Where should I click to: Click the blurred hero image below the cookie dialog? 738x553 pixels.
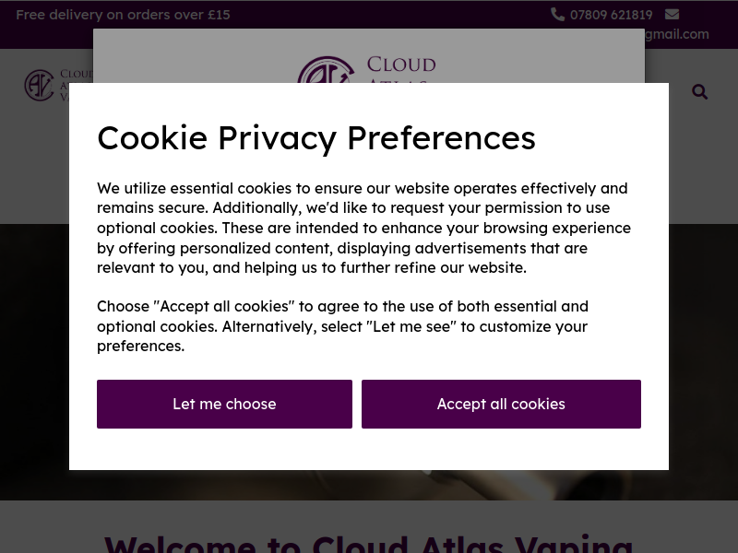click(x=369, y=485)
